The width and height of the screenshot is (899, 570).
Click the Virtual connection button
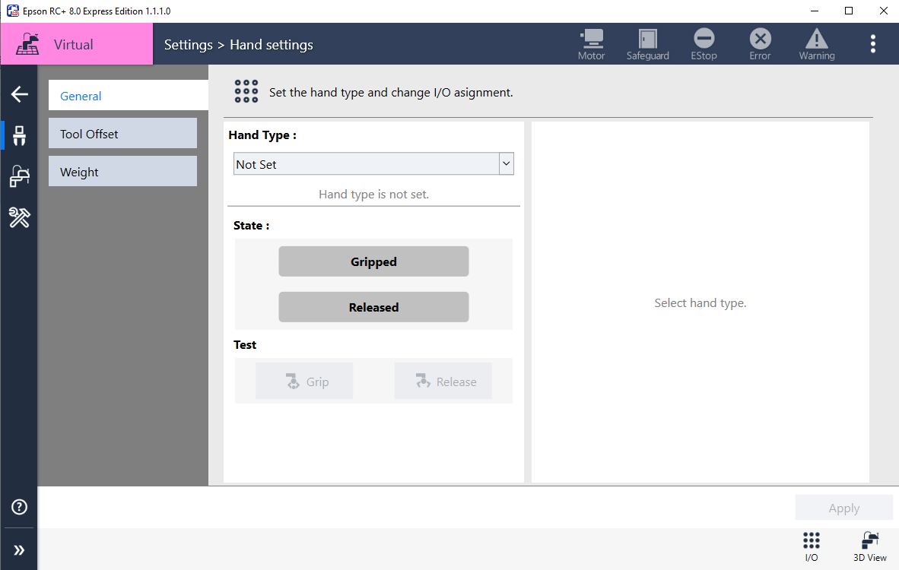77,44
